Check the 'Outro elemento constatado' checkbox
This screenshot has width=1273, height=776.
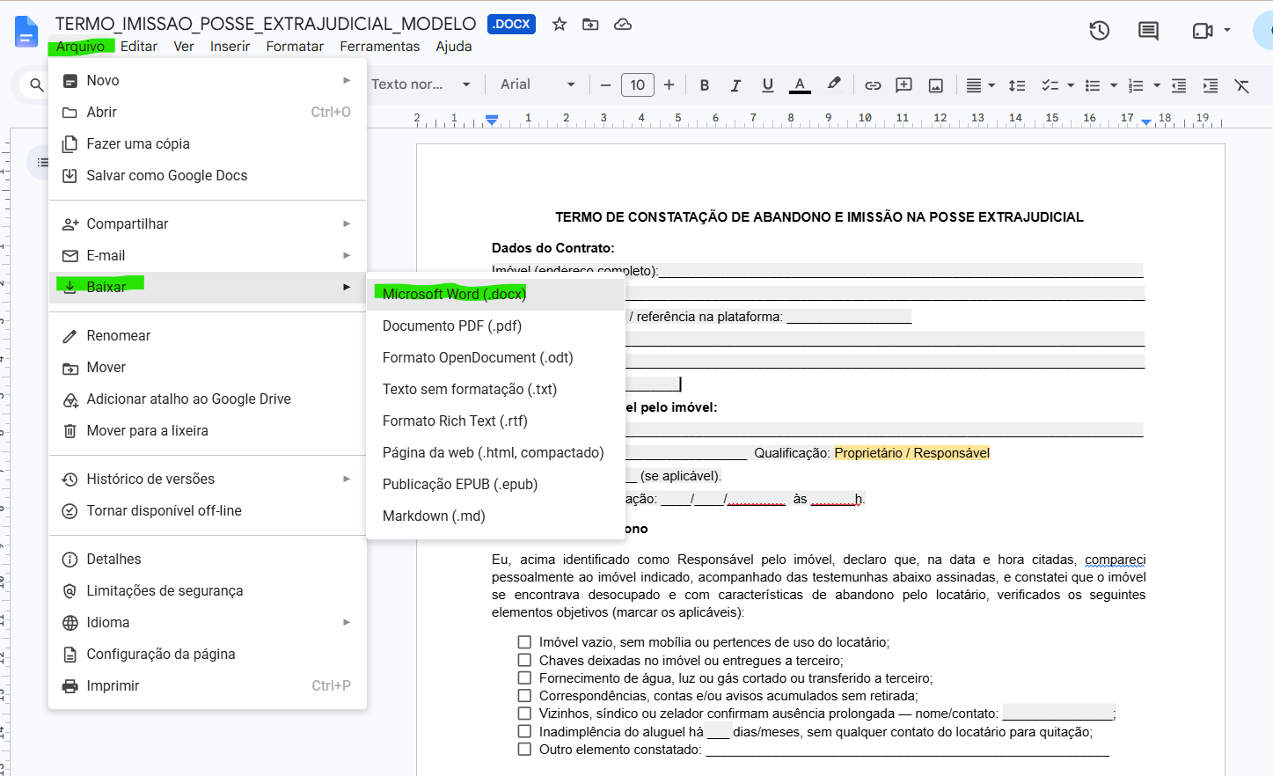[x=524, y=750]
